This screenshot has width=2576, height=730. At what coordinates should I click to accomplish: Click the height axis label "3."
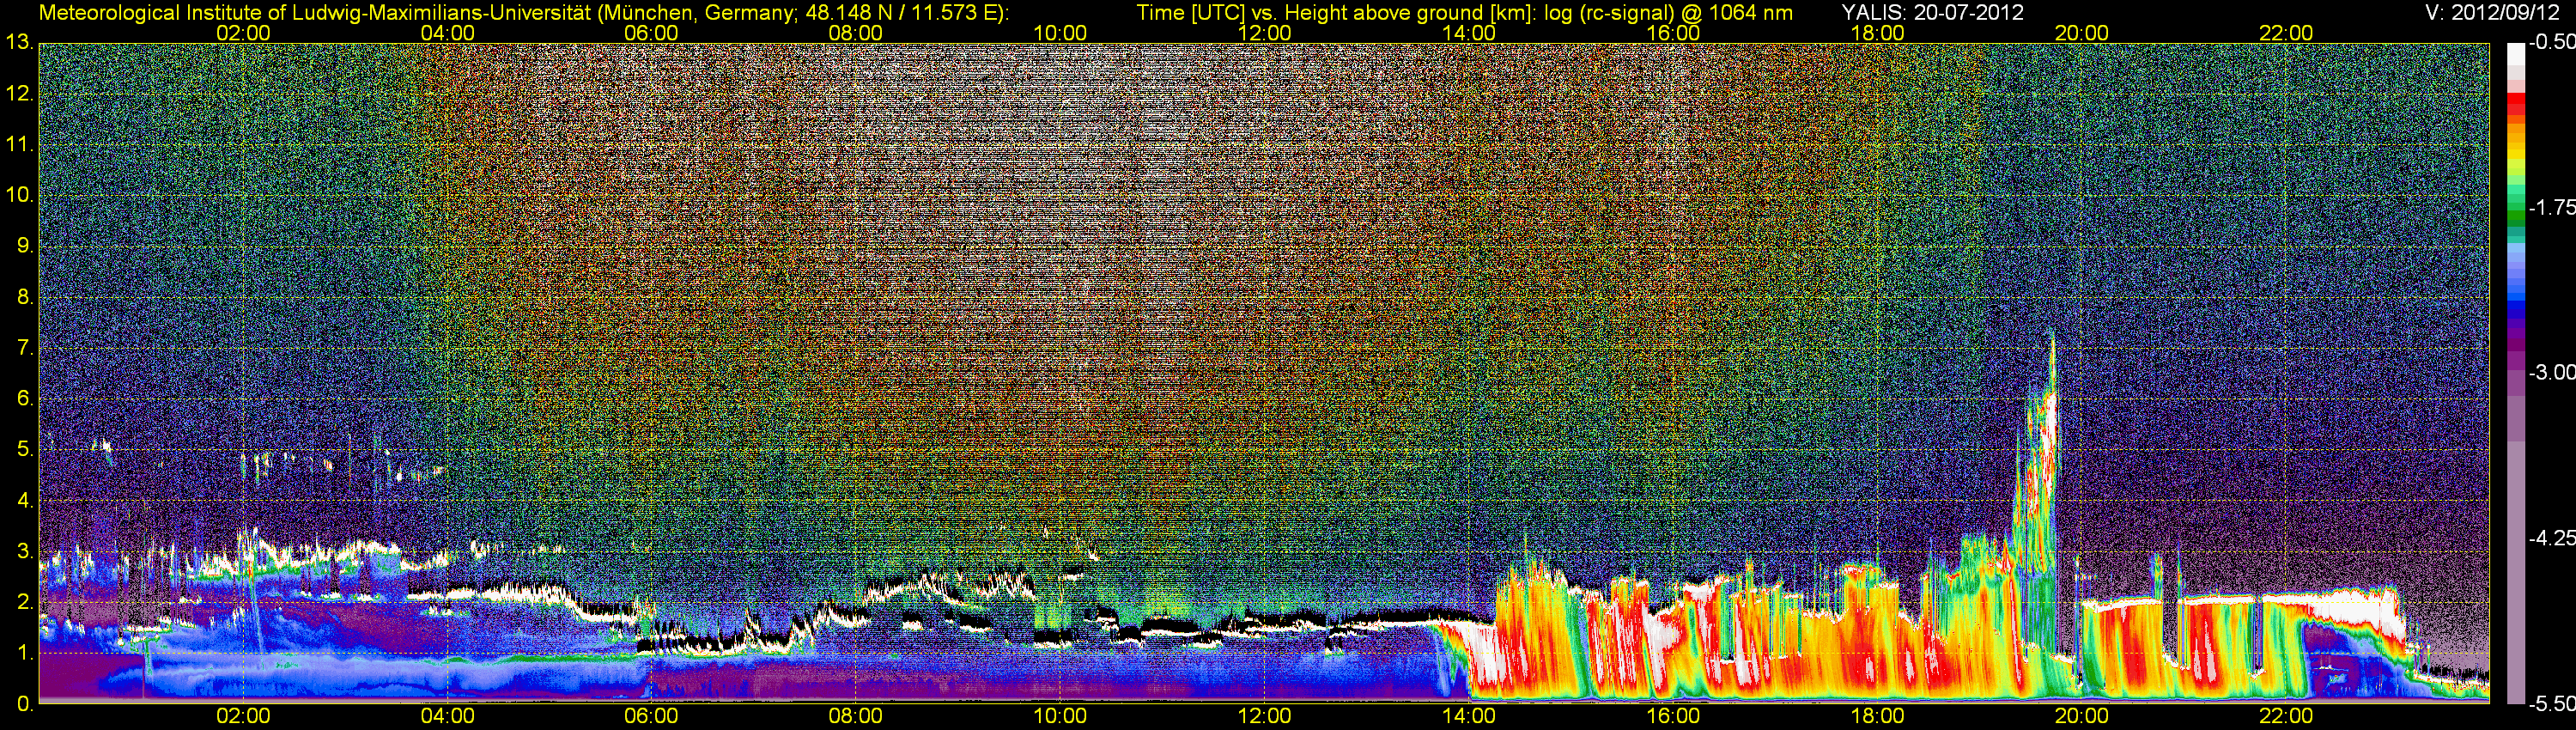point(24,551)
